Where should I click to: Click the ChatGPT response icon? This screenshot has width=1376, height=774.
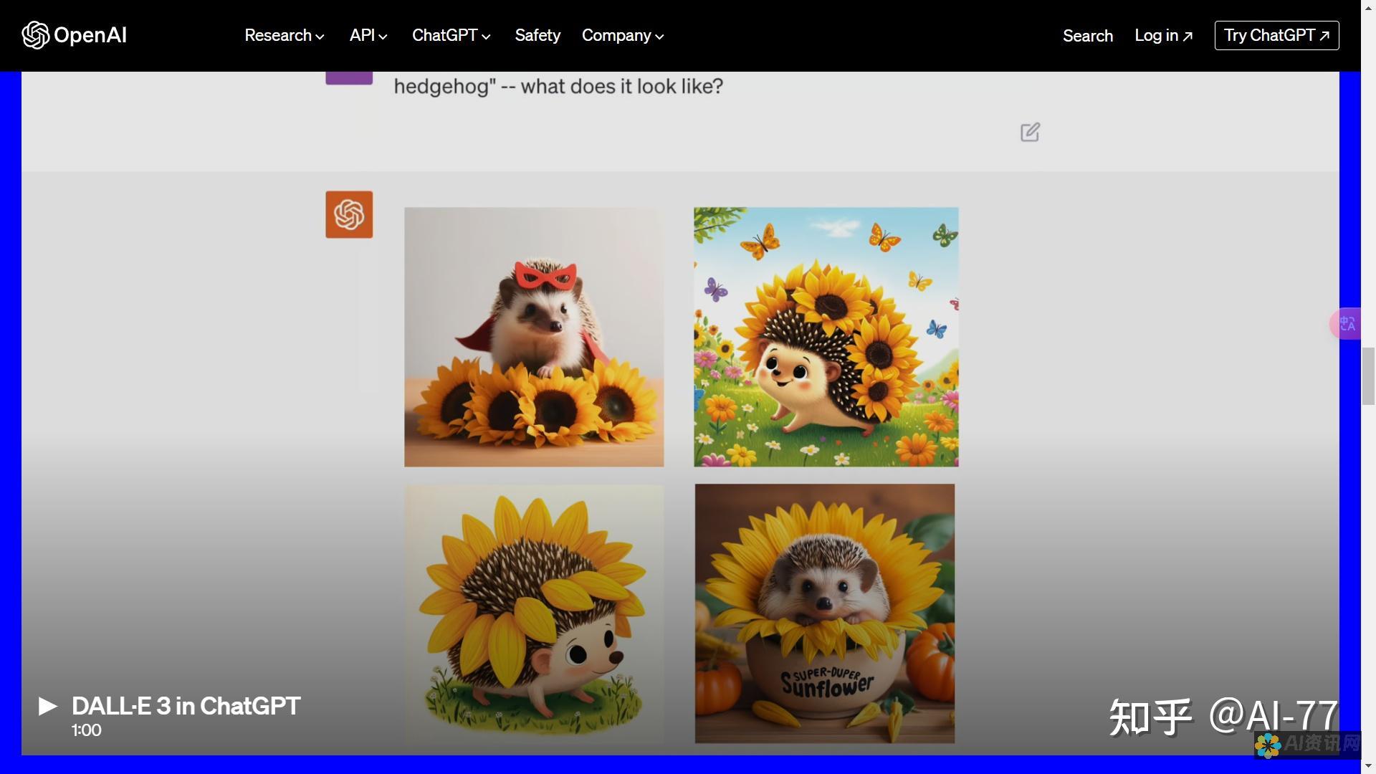(350, 213)
